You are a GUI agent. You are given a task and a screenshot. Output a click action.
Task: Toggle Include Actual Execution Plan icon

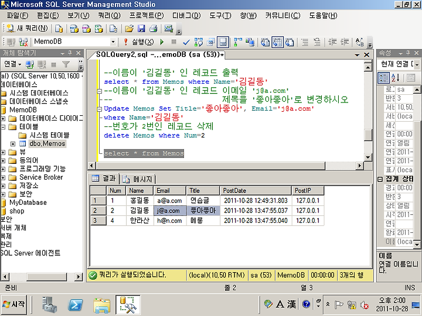[238, 42]
